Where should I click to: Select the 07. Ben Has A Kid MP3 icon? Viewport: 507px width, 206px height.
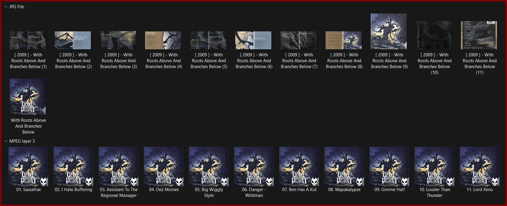coord(299,167)
